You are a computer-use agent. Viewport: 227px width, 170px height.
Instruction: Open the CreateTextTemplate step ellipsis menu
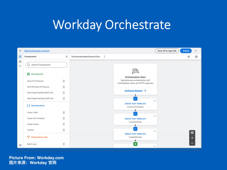click(x=155, y=101)
